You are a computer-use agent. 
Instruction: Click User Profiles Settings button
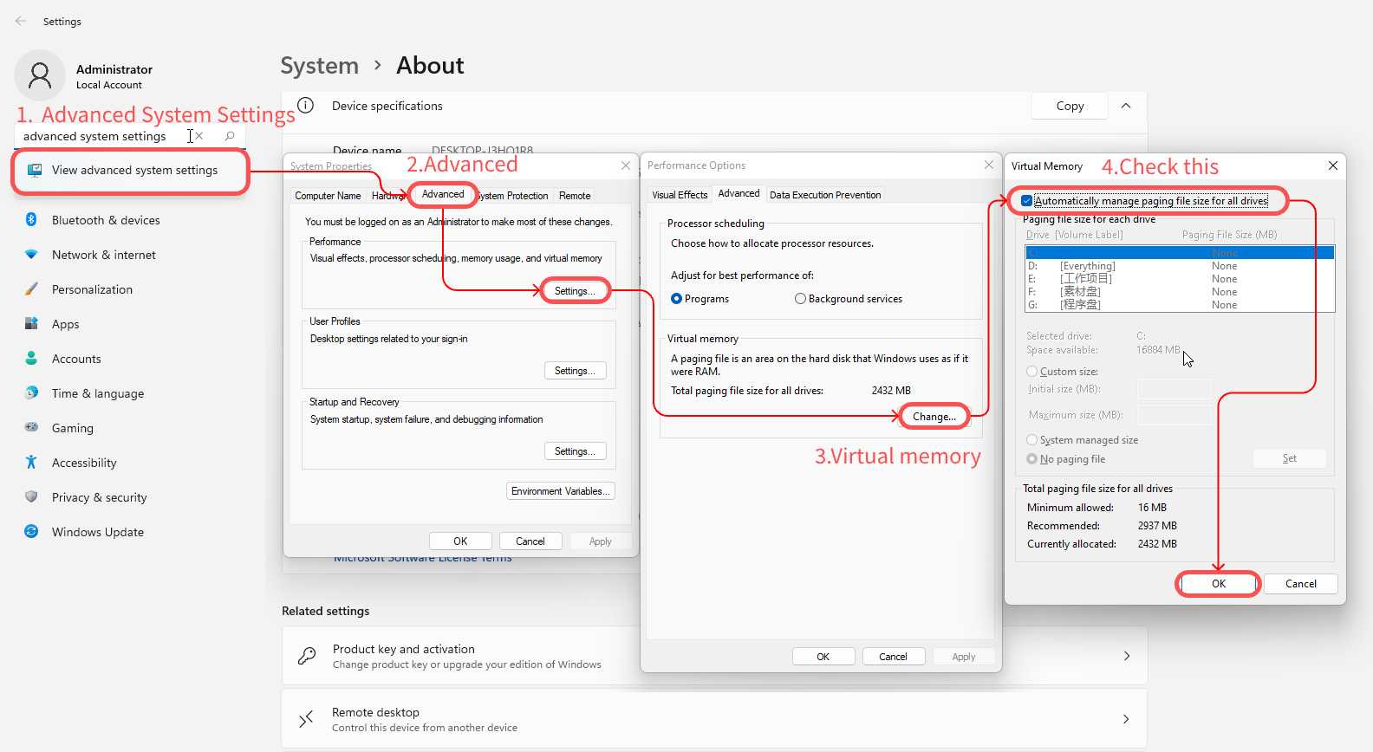tap(575, 371)
